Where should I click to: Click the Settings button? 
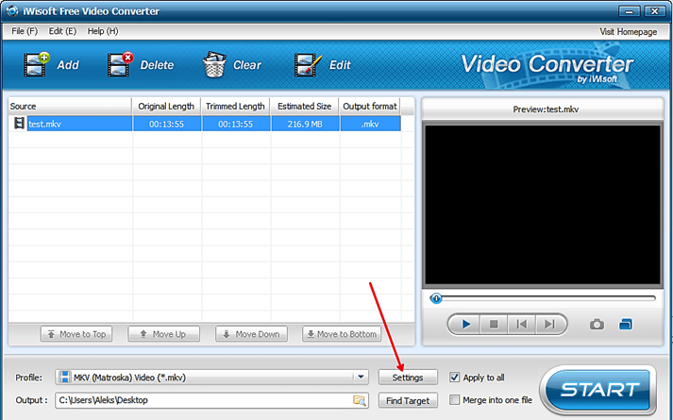click(408, 378)
